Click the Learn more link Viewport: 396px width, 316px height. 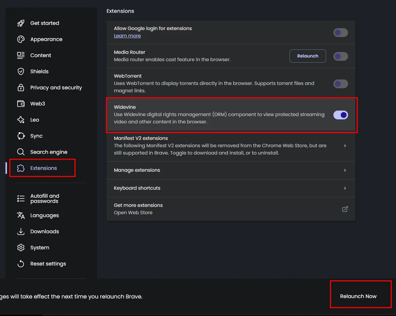[x=127, y=36]
